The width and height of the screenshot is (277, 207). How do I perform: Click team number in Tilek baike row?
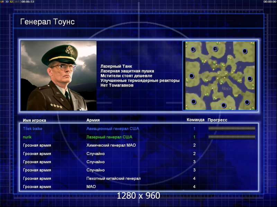(194, 129)
